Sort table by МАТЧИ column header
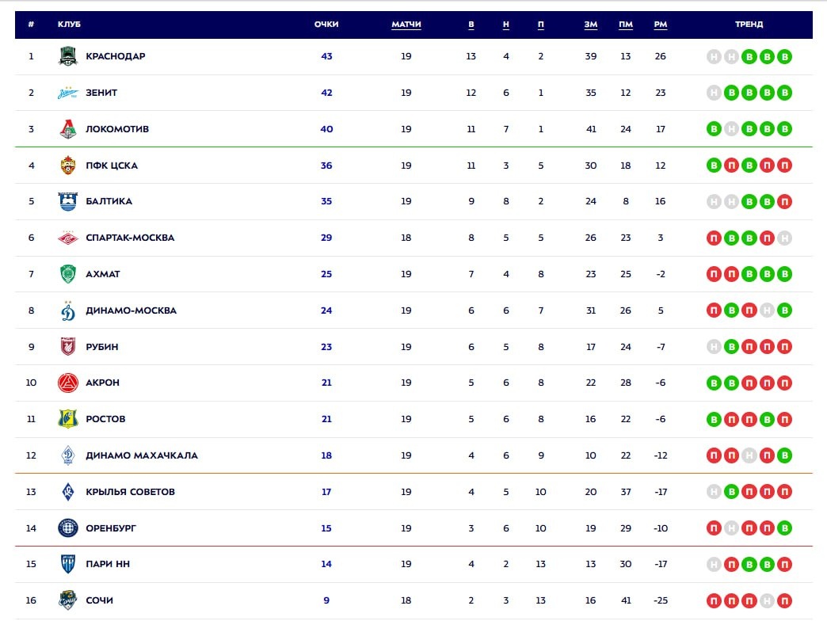The image size is (827, 621). pos(406,25)
